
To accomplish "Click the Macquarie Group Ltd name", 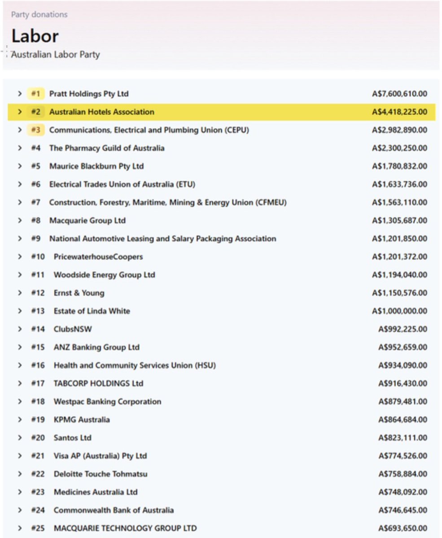I will point(88,221).
